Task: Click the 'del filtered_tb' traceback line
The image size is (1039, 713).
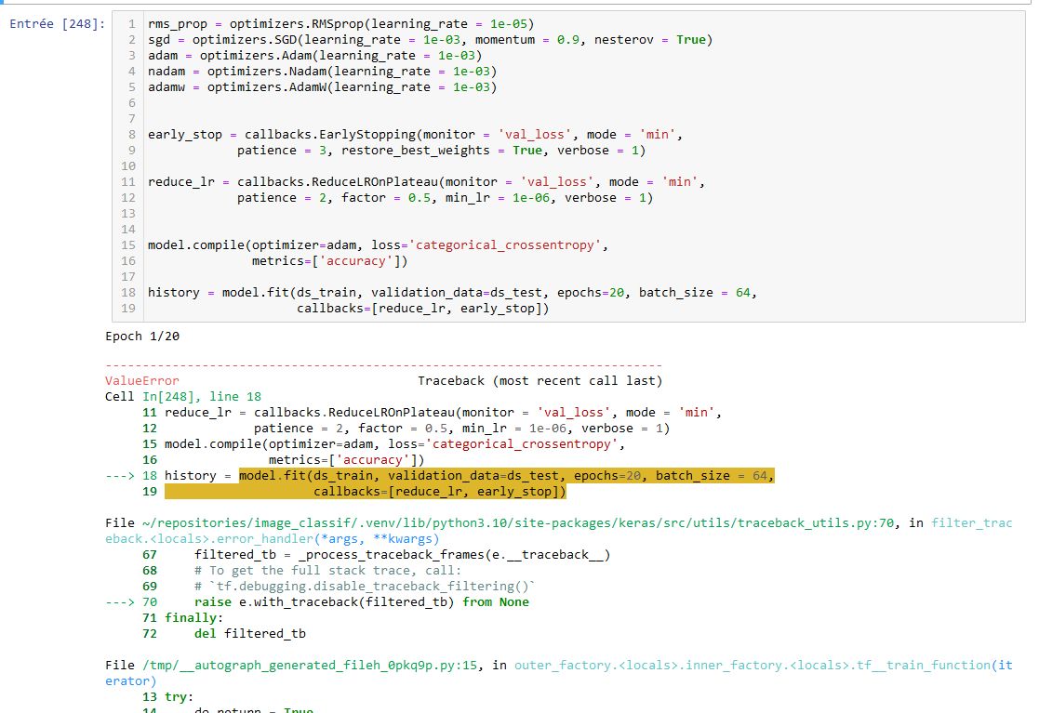Action: (x=250, y=634)
